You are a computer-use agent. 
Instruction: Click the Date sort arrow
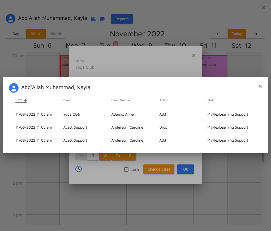coord(26,100)
